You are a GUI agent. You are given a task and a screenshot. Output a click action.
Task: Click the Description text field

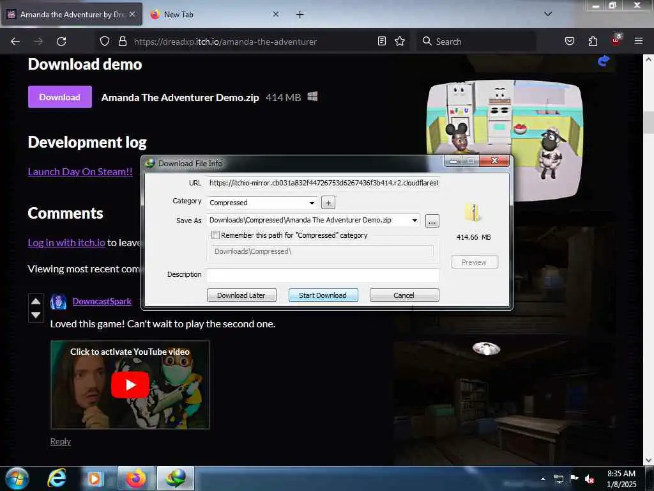(323, 275)
